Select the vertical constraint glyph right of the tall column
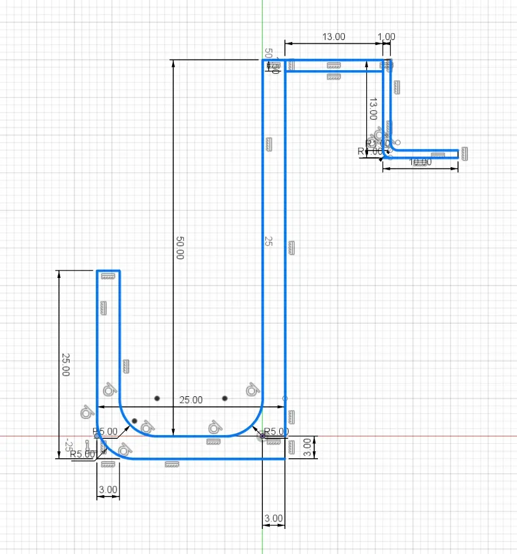 point(290,249)
